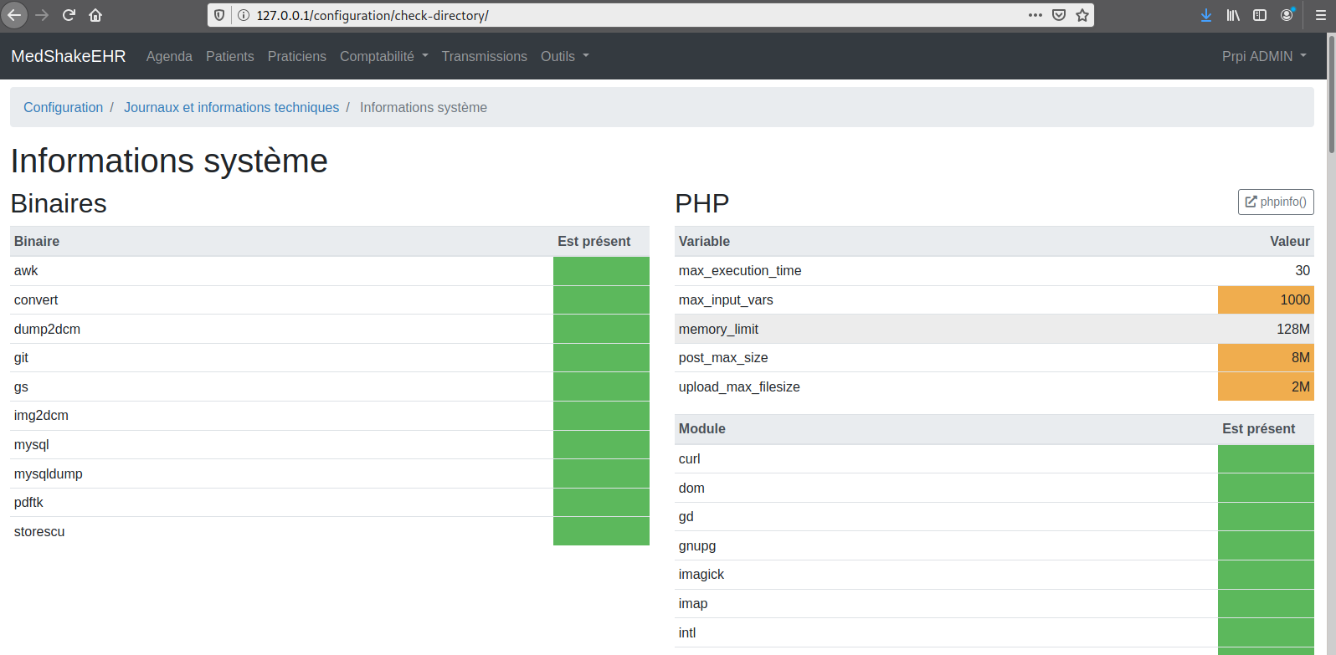Click the browser back arrow icon
The height and width of the screenshot is (655, 1336).
(14, 15)
